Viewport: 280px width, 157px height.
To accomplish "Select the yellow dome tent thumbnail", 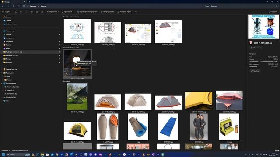I will (x=77, y=131).
